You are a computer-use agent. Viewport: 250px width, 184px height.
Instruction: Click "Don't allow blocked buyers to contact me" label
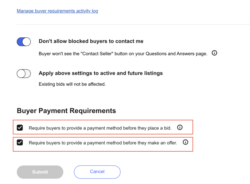[91, 41]
